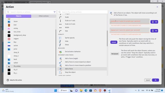Open the weather widget on the taskbar
Image resolution: width=165 pixels, height=93 pixels.
pyautogui.click(x=8, y=90)
